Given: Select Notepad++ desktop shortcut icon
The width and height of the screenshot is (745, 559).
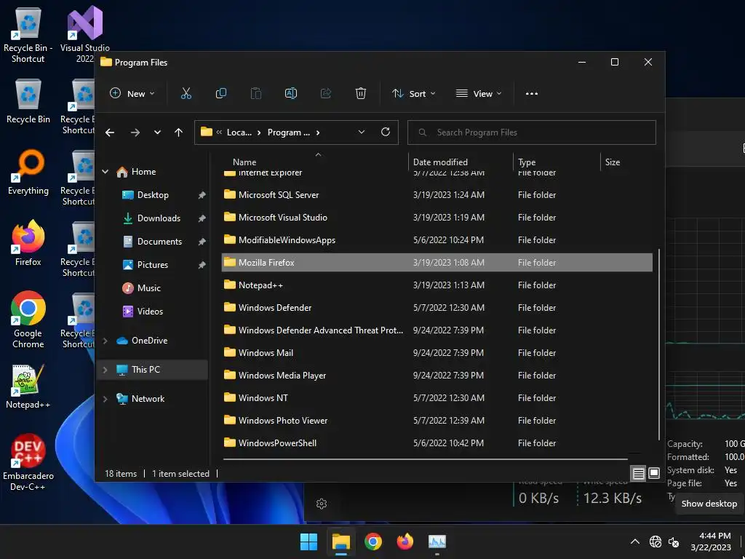Looking at the screenshot, I should [x=28, y=386].
